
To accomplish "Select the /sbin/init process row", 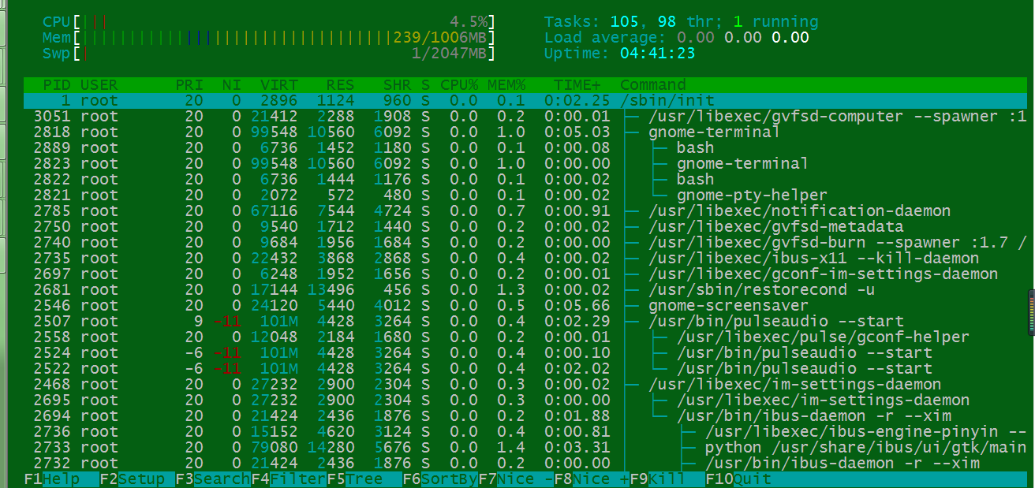I will [x=525, y=100].
